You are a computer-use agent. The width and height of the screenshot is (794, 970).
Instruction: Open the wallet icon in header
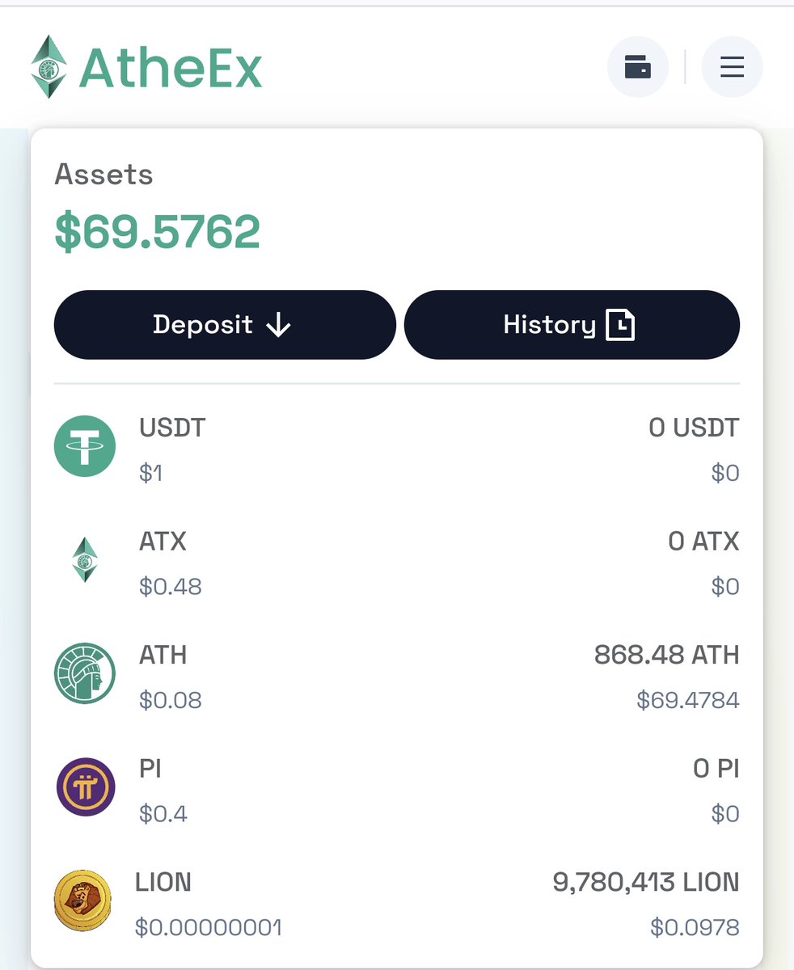point(637,66)
